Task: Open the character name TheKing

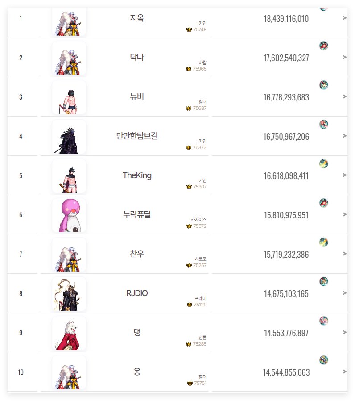Action: pyautogui.click(x=137, y=175)
